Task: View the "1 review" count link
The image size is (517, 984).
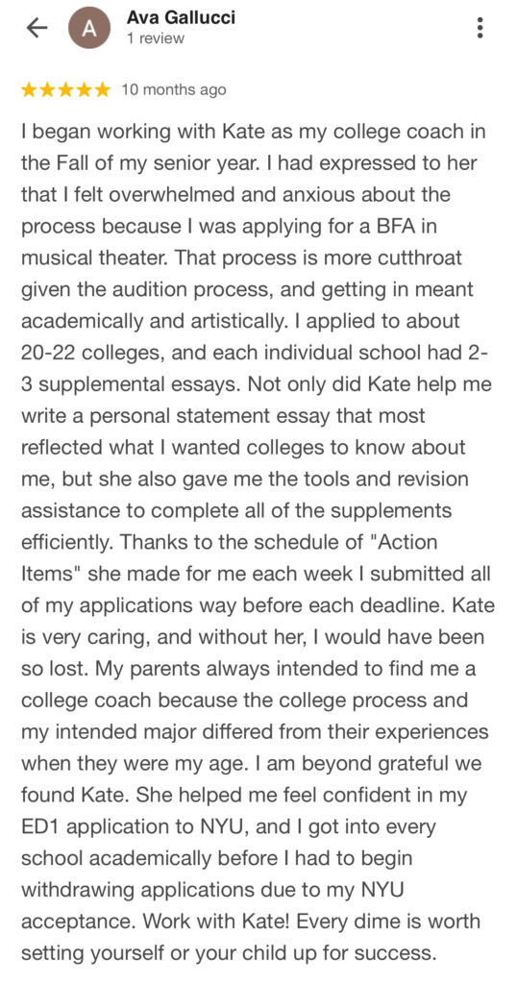Action: click(156, 38)
